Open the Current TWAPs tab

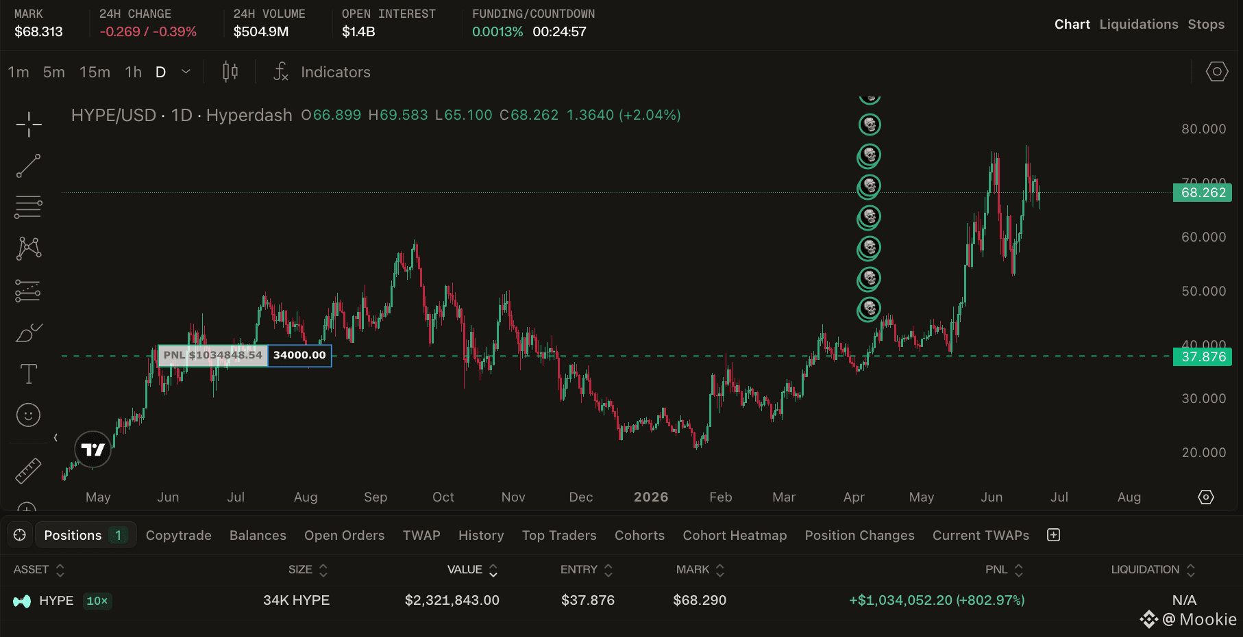coord(981,535)
